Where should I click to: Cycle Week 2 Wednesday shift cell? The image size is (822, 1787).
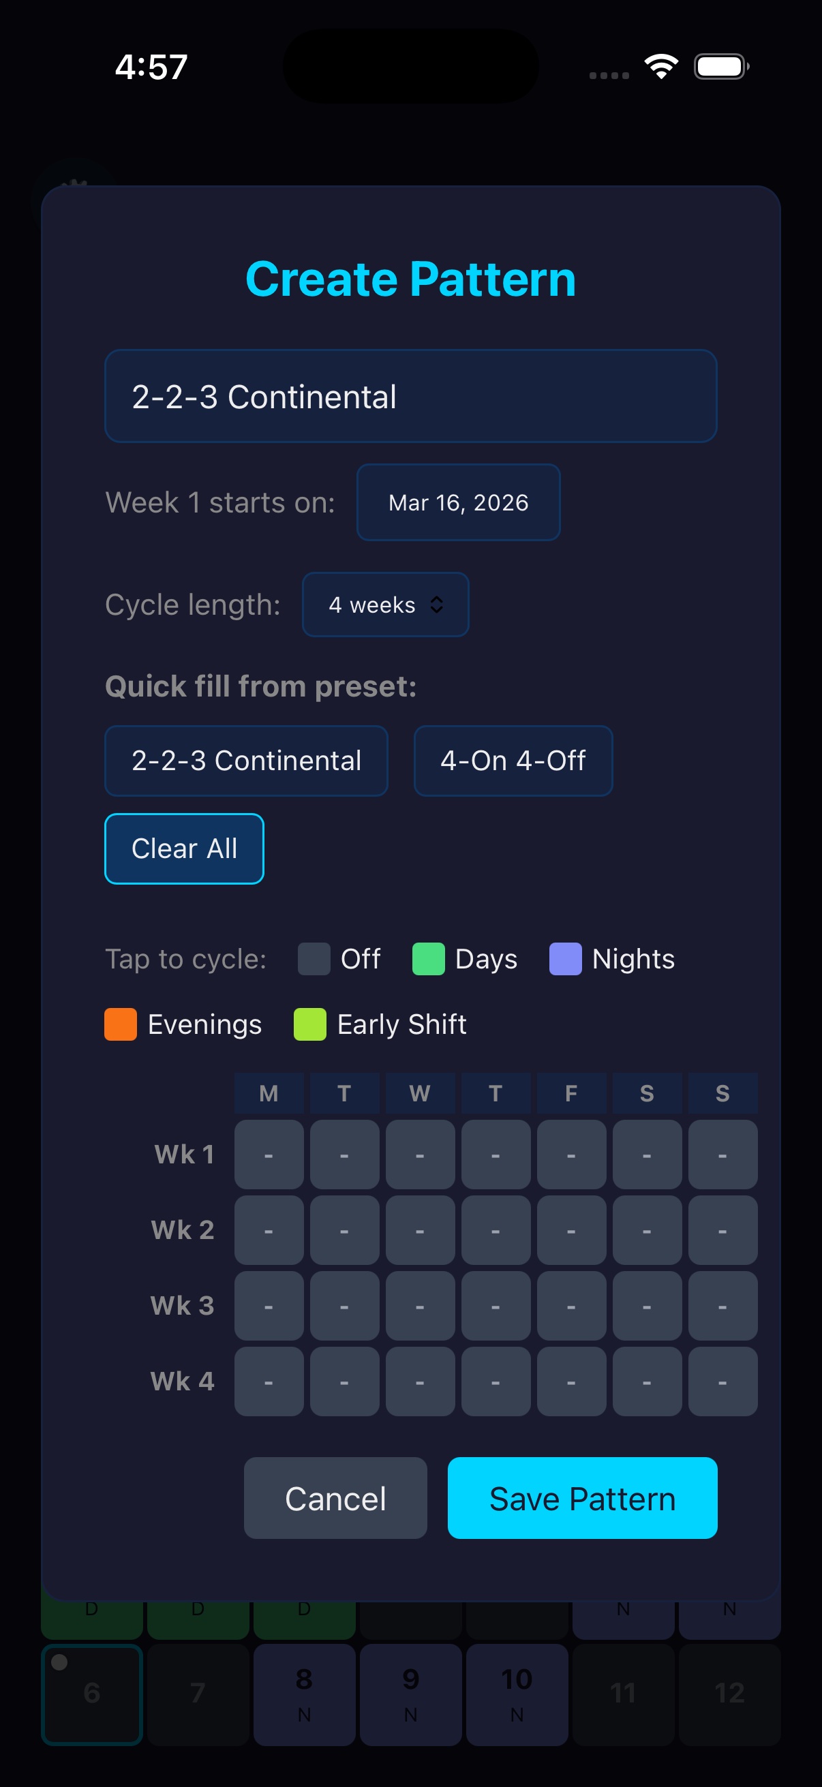pyautogui.click(x=420, y=1230)
